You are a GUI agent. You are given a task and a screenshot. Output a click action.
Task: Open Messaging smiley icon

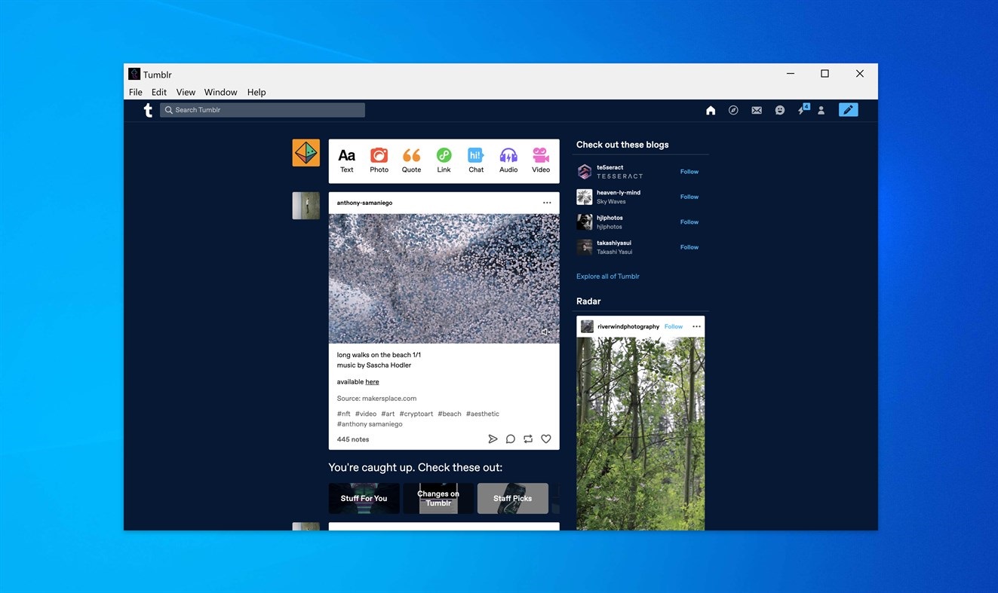pos(780,110)
